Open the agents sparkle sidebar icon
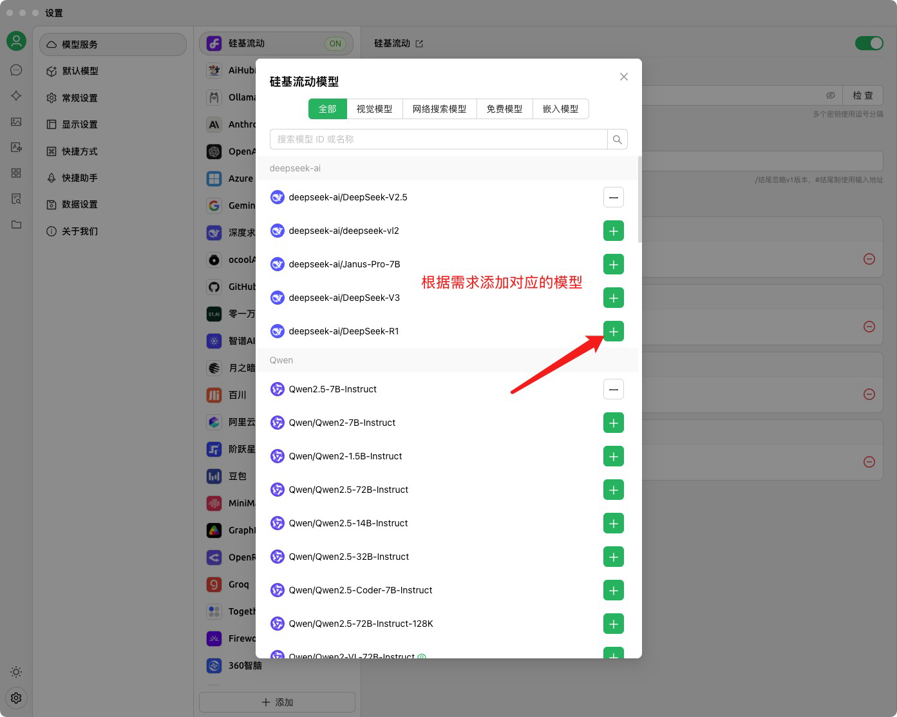The width and height of the screenshot is (897, 717). (x=16, y=96)
